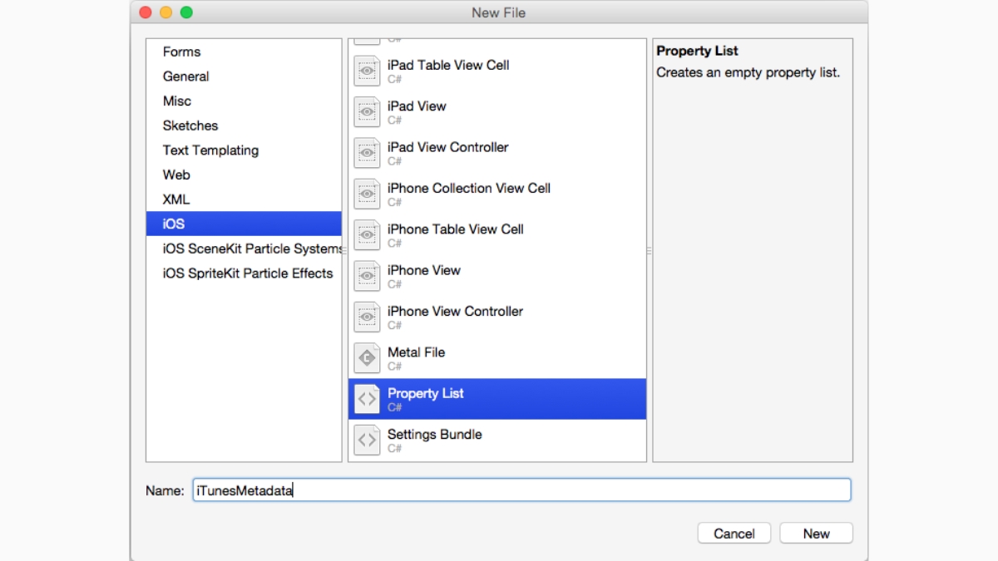
Task: Click the iPhone Table View Cell icon
Action: point(367,235)
